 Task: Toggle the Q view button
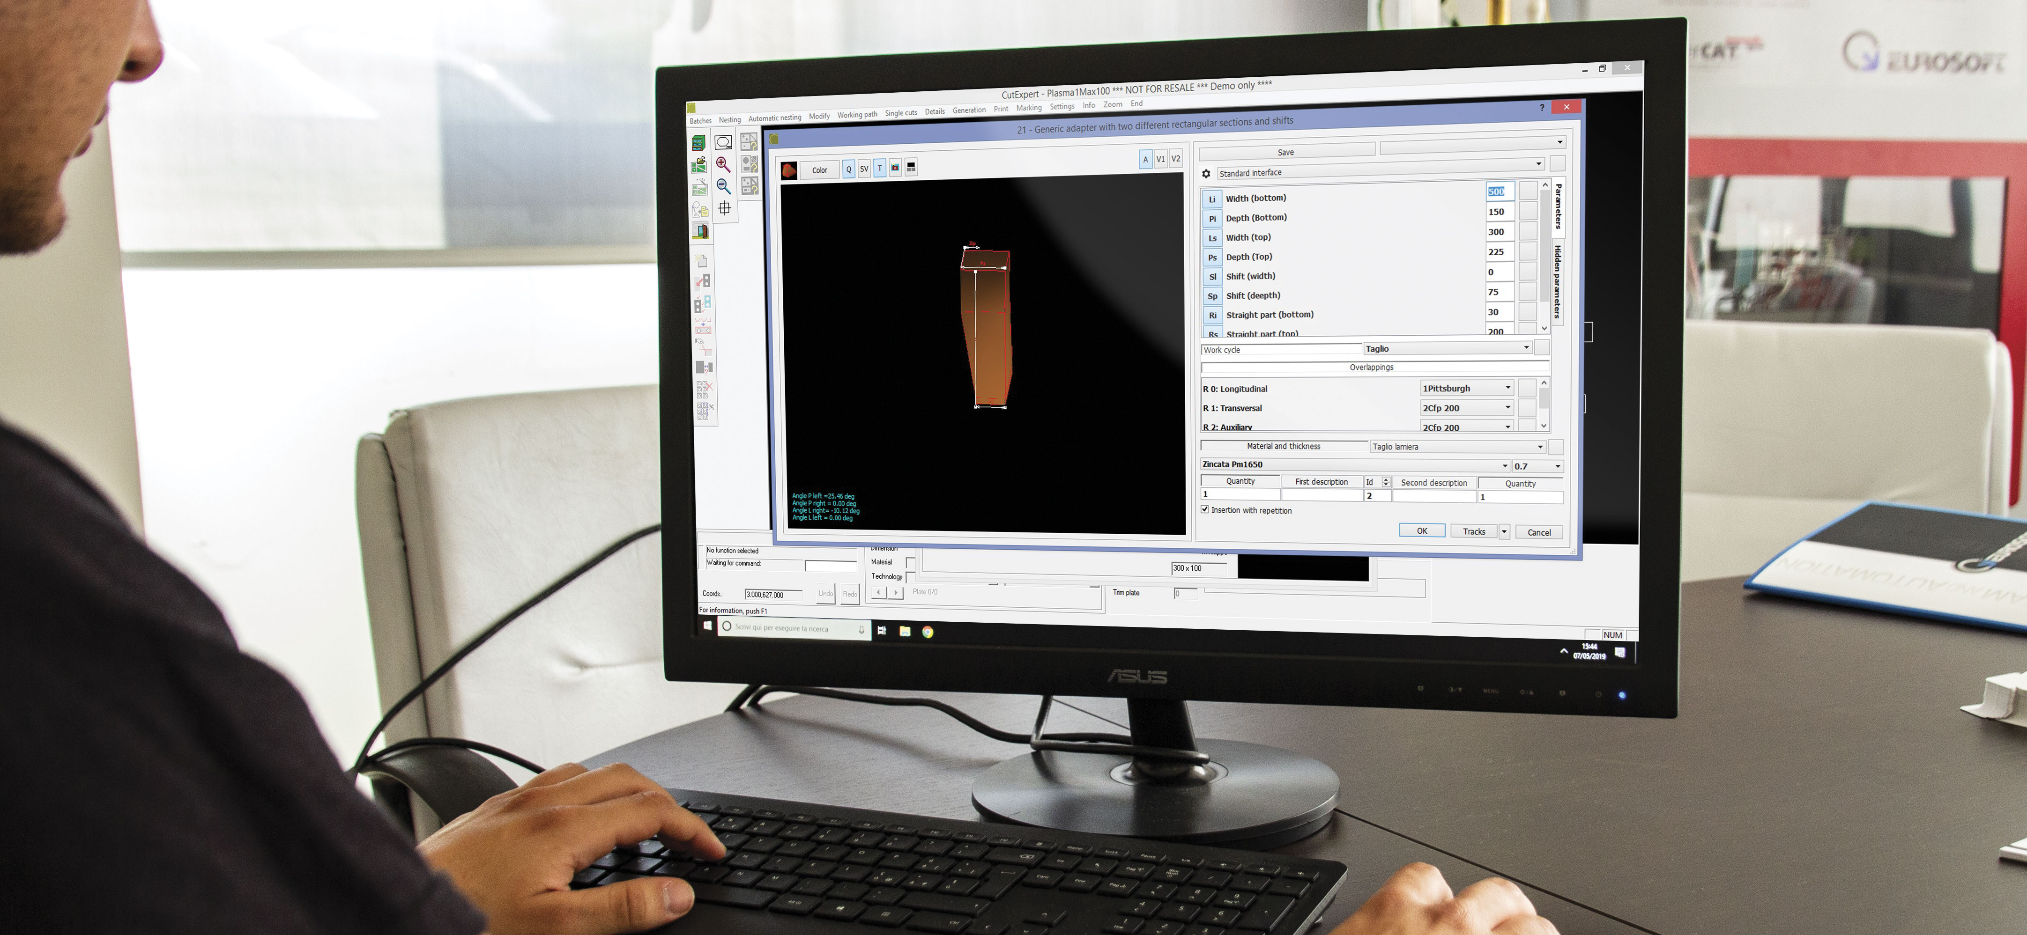pos(848,169)
